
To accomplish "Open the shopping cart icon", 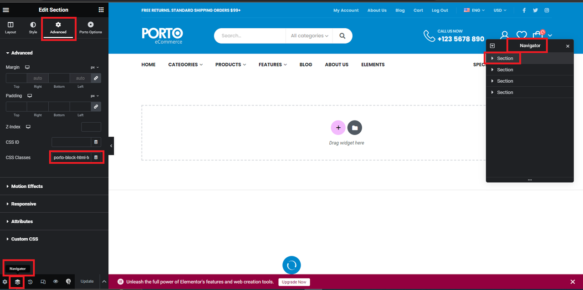I will pyautogui.click(x=538, y=35).
